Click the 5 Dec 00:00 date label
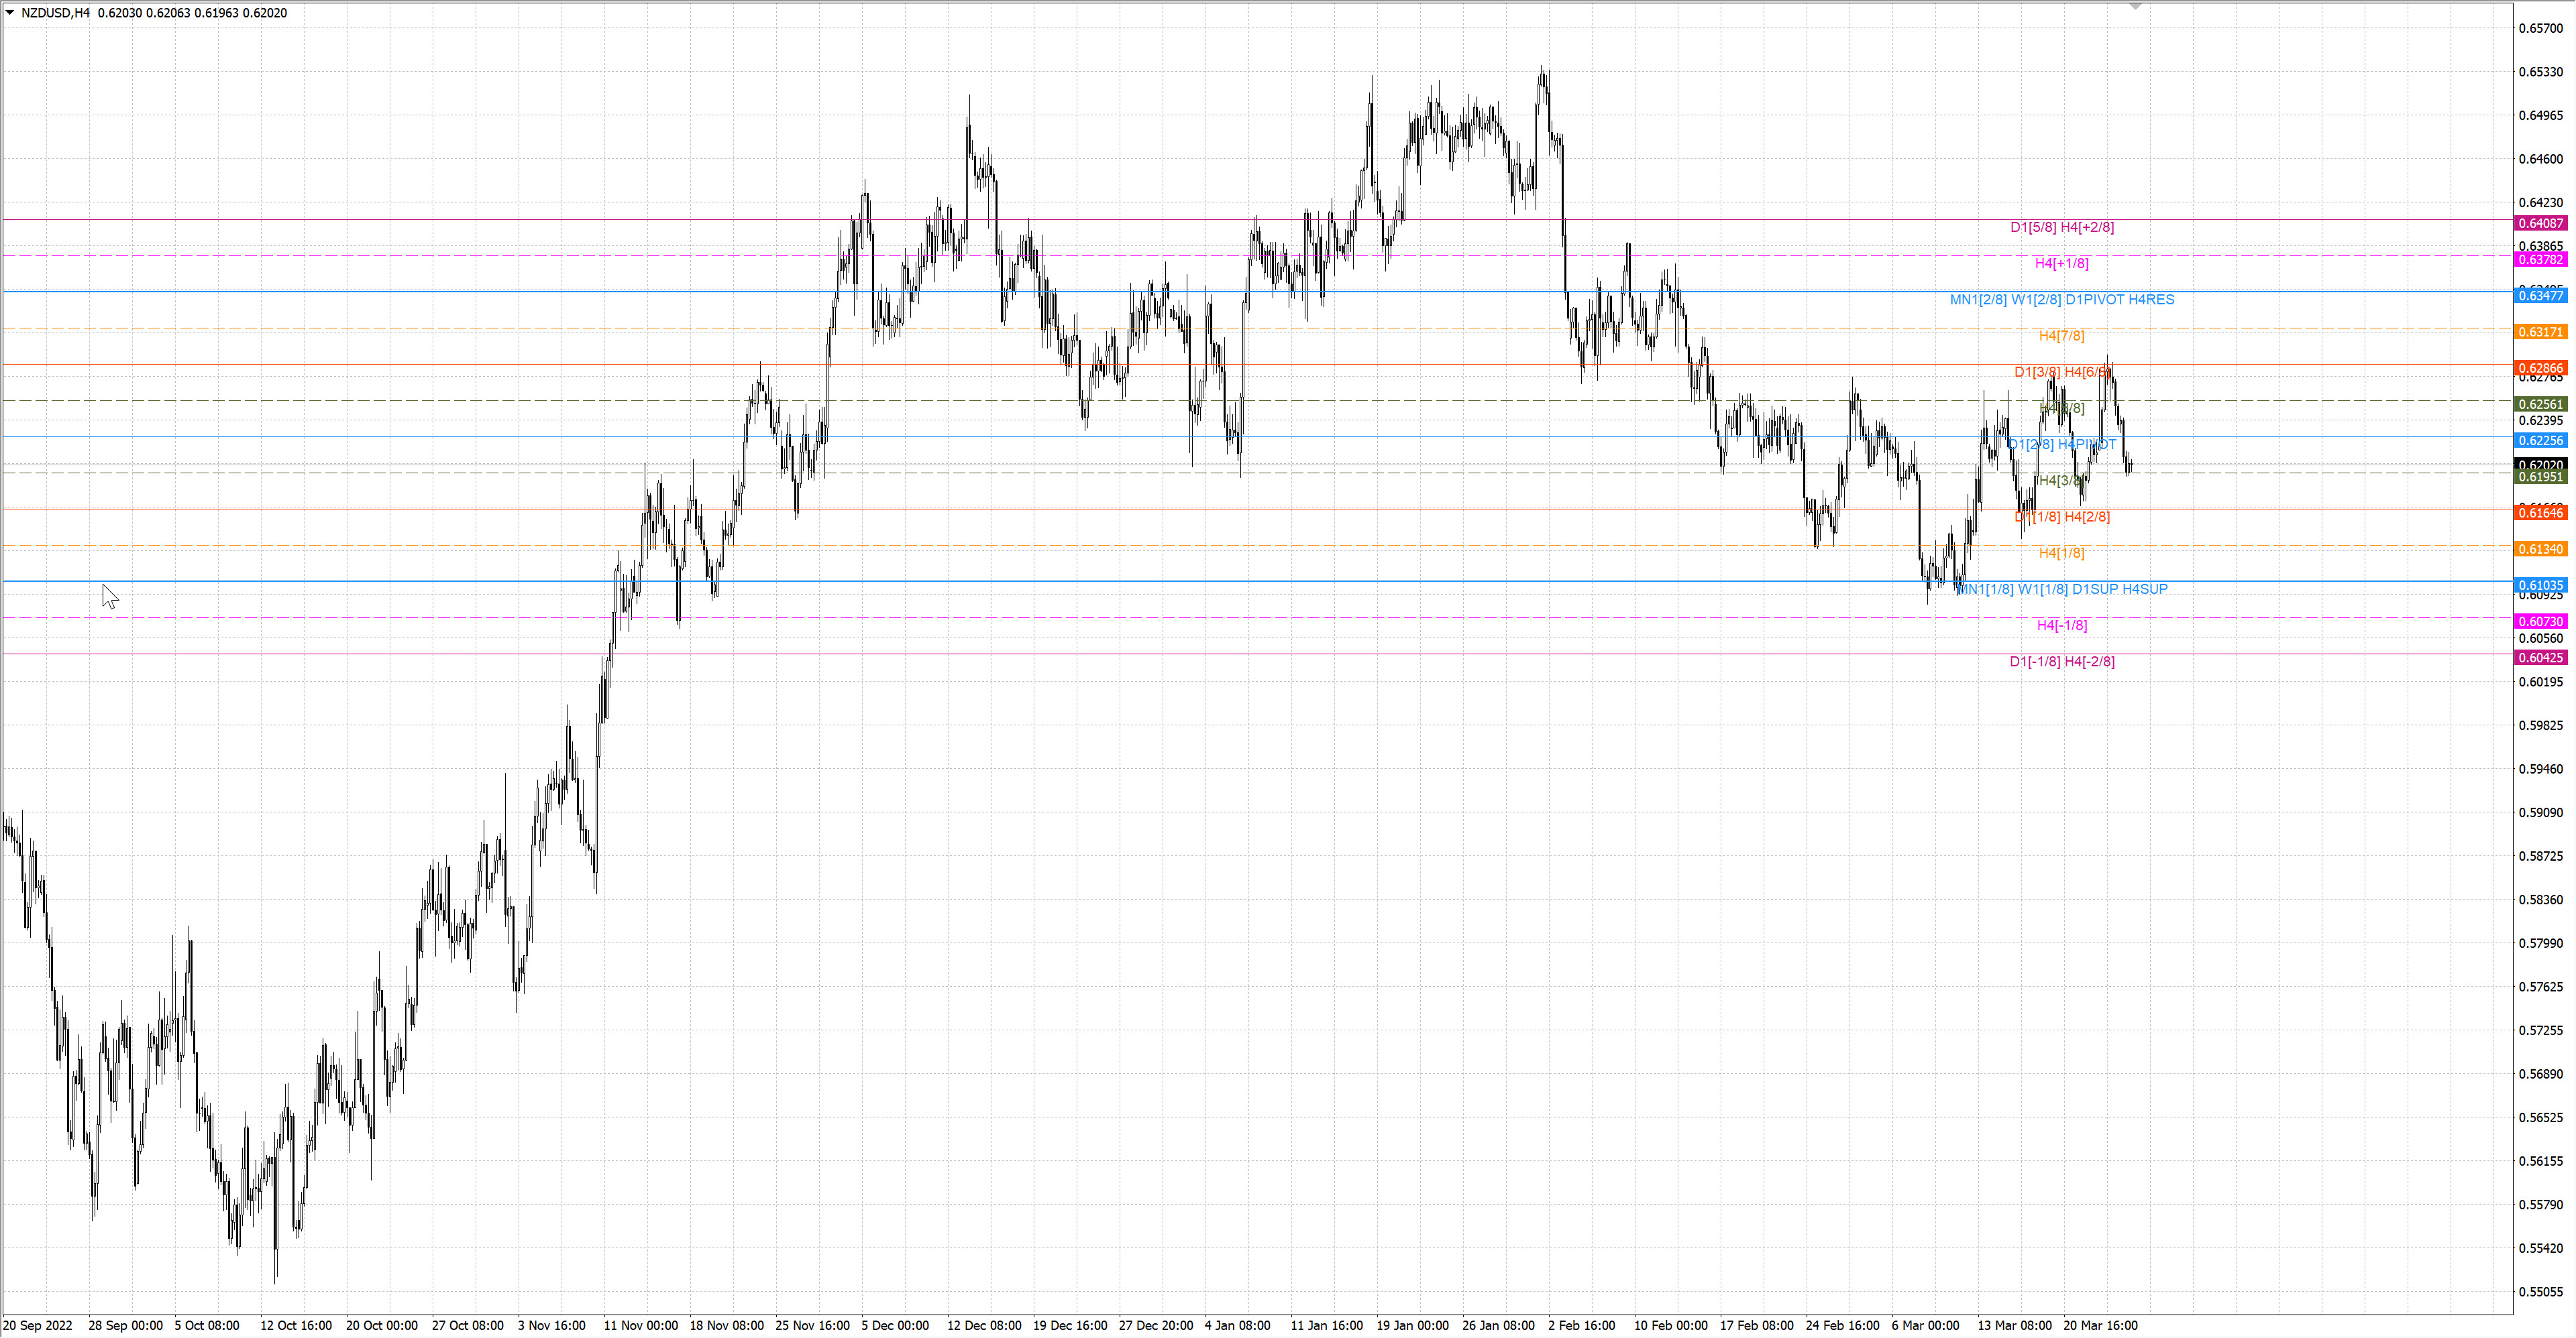The image size is (2576, 1338). click(895, 1326)
